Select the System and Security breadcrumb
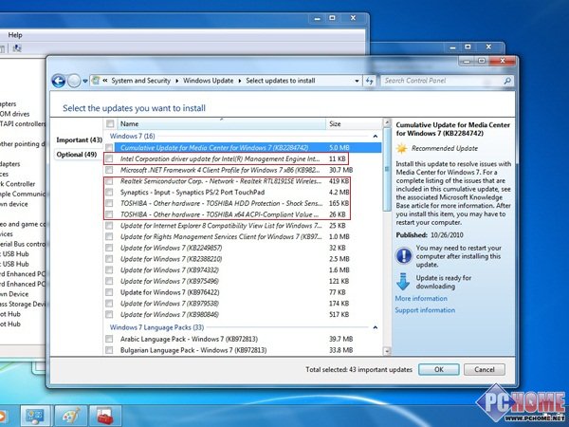 (140, 81)
